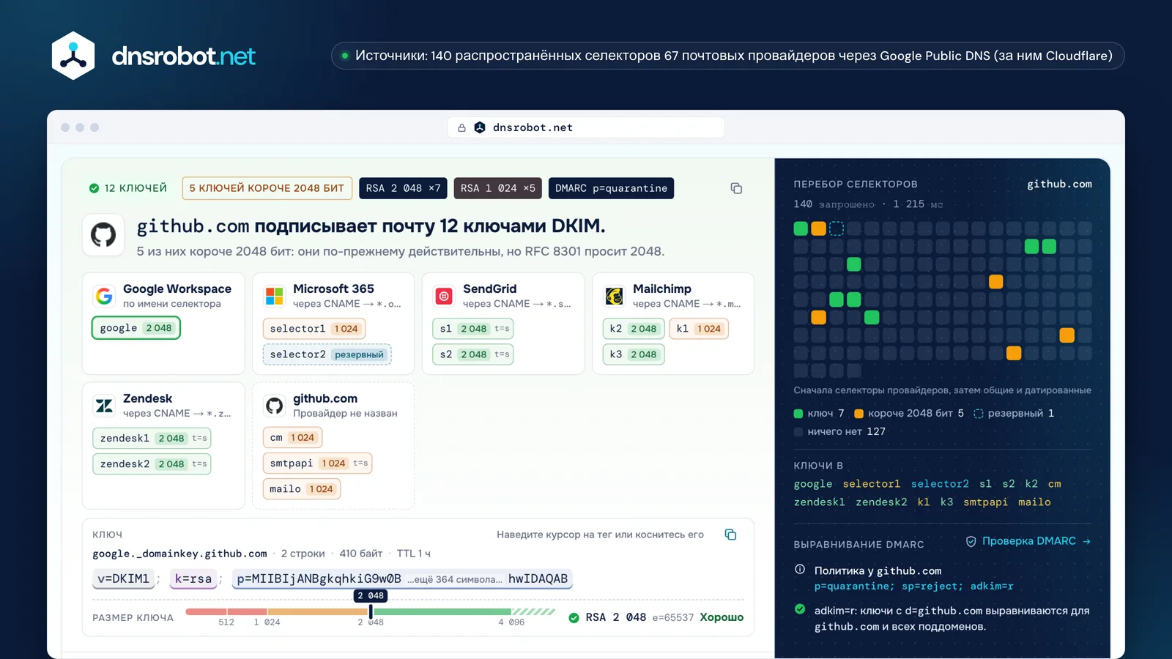Click the smtpapi key in КЛЮЧИ В list
1172x659 pixels.
click(x=985, y=502)
